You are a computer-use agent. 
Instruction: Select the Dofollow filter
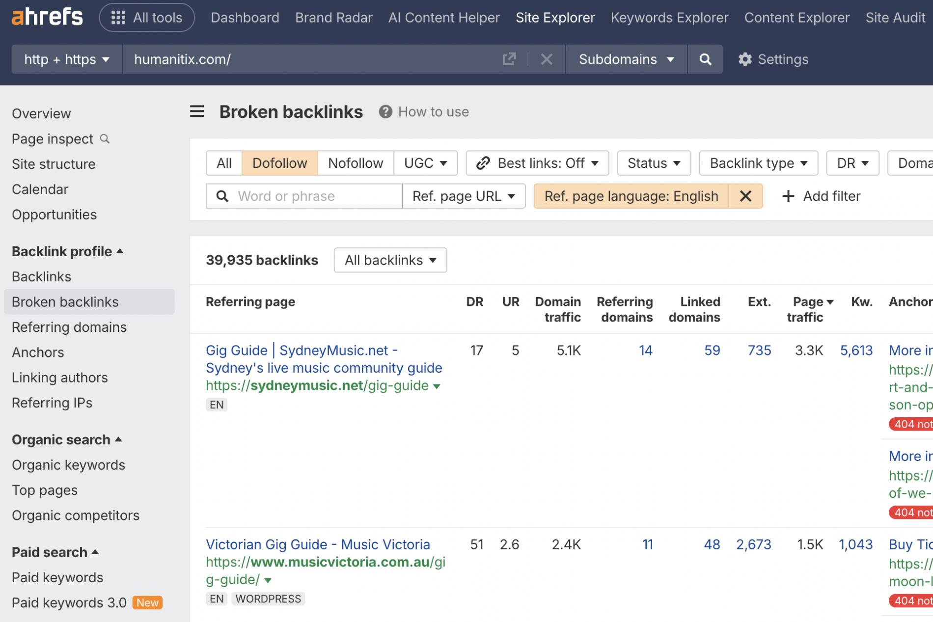[x=280, y=163]
